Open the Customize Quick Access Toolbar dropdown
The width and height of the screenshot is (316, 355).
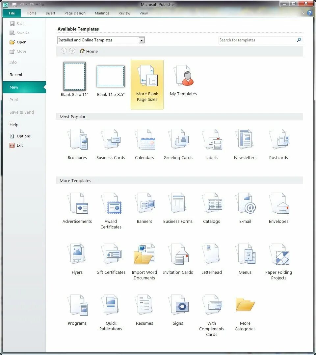click(42, 5)
